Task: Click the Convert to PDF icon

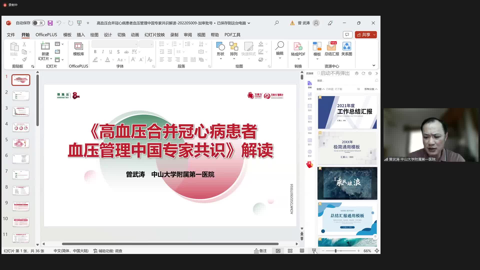Action: (298, 47)
